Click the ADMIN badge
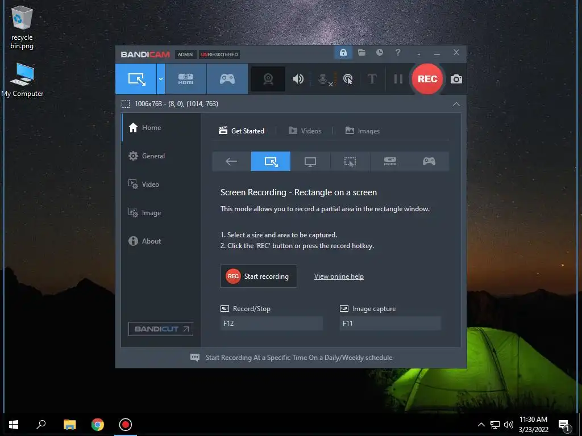Screen dimensions: 582x436 click(x=185, y=54)
